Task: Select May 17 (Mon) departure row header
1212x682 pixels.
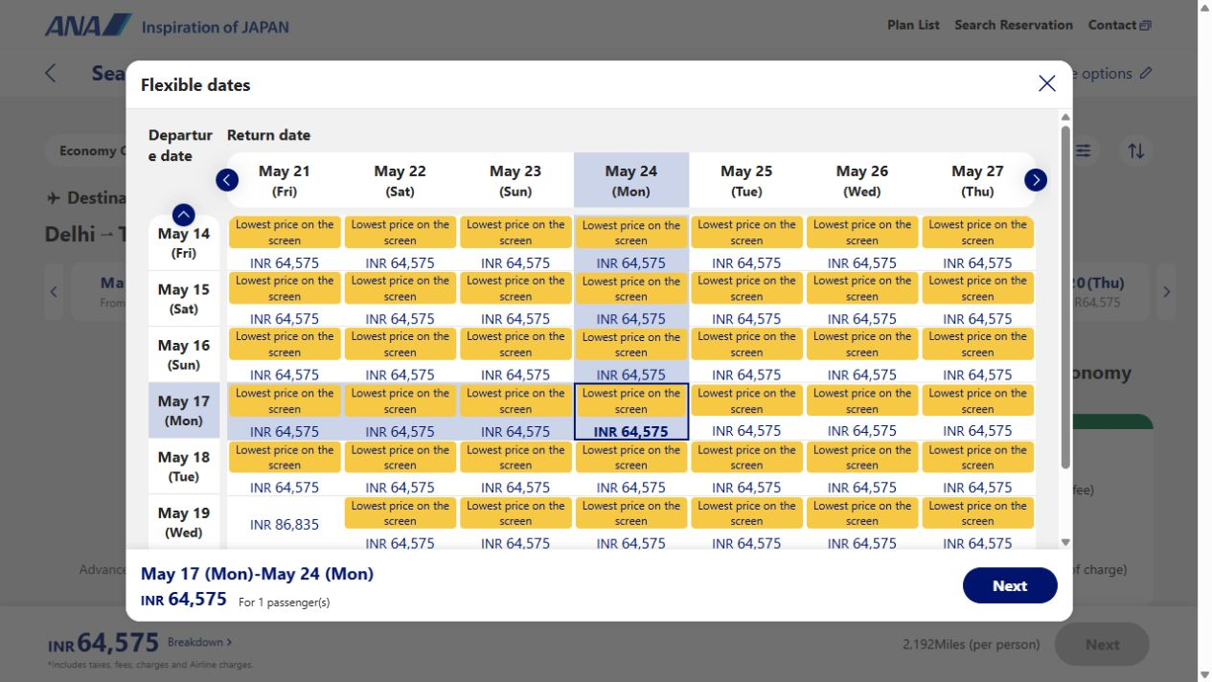Action: [x=184, y=411]
